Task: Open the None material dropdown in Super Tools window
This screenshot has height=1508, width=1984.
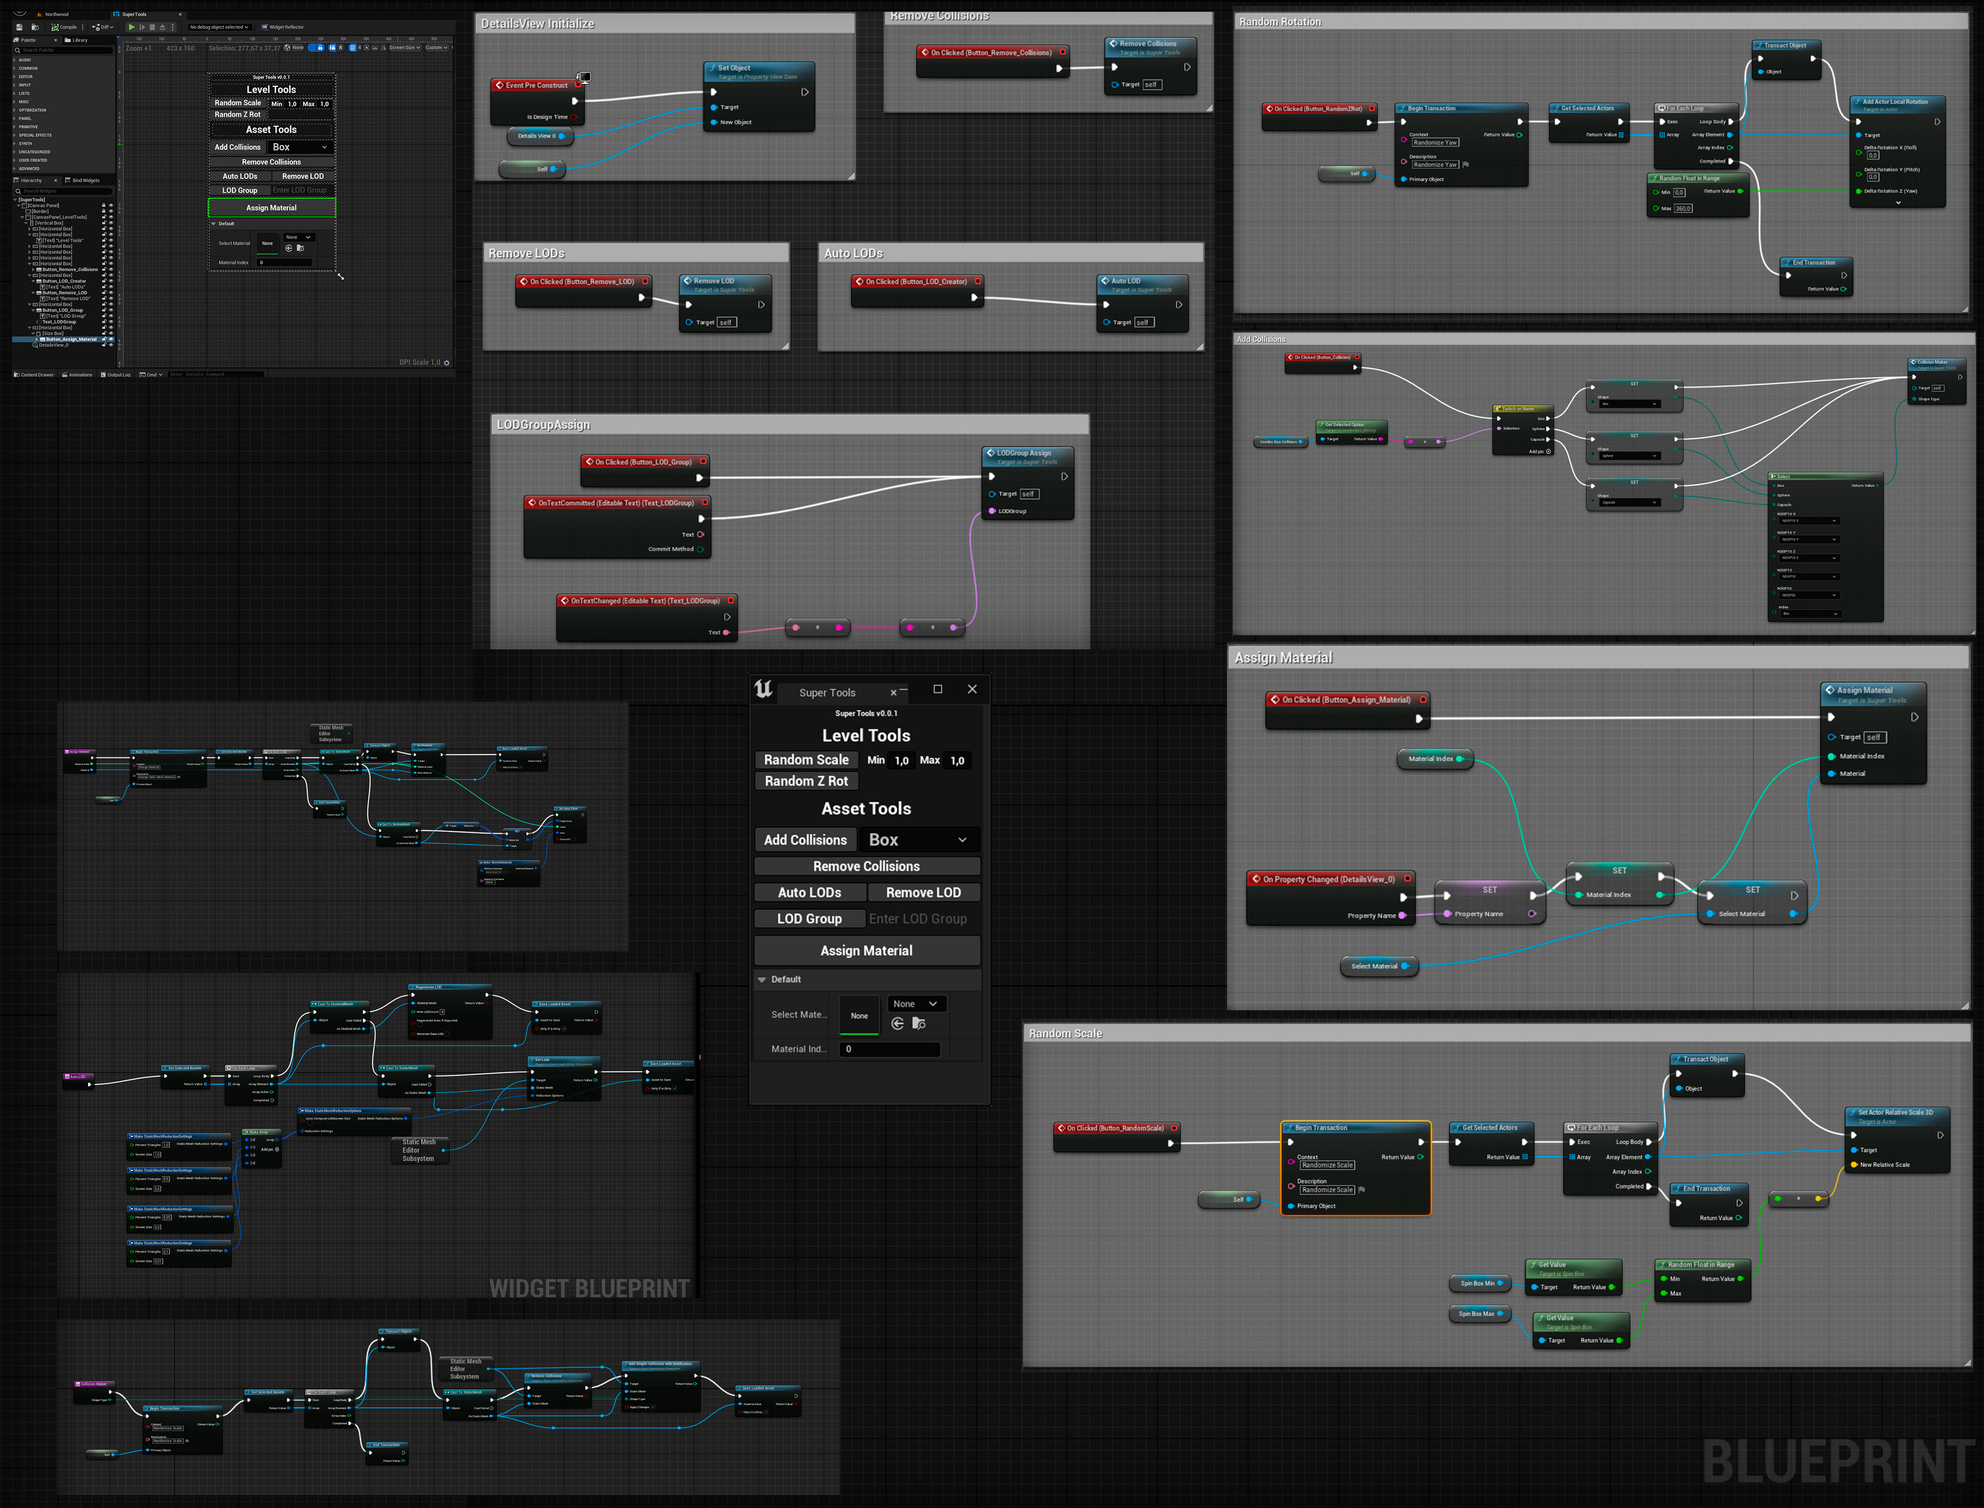Action: click(917, 1004)
